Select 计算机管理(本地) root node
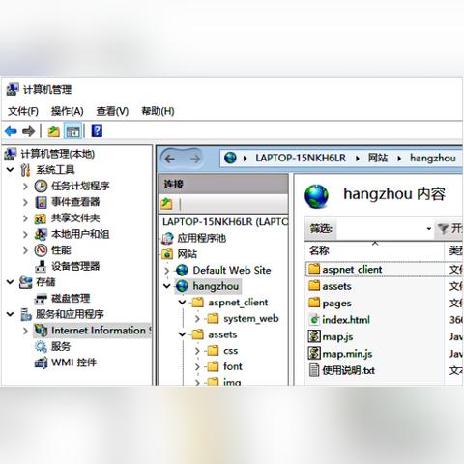 [58, 154]
